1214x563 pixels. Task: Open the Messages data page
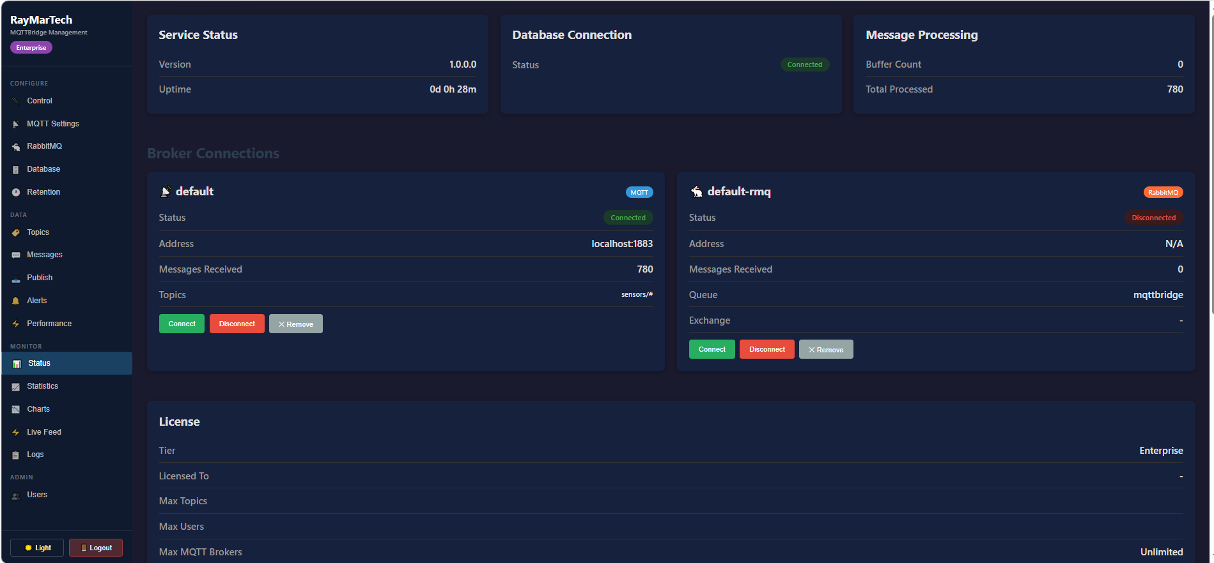point(66,255)
